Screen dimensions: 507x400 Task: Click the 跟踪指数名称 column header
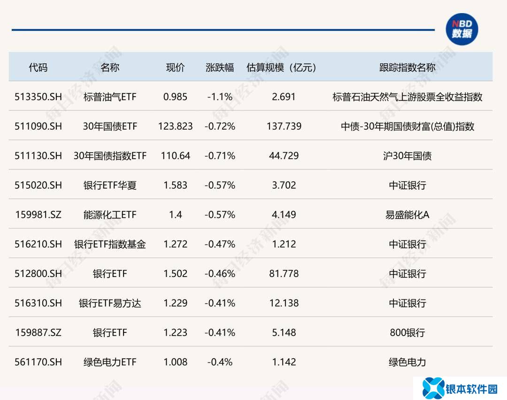point(407,67)
